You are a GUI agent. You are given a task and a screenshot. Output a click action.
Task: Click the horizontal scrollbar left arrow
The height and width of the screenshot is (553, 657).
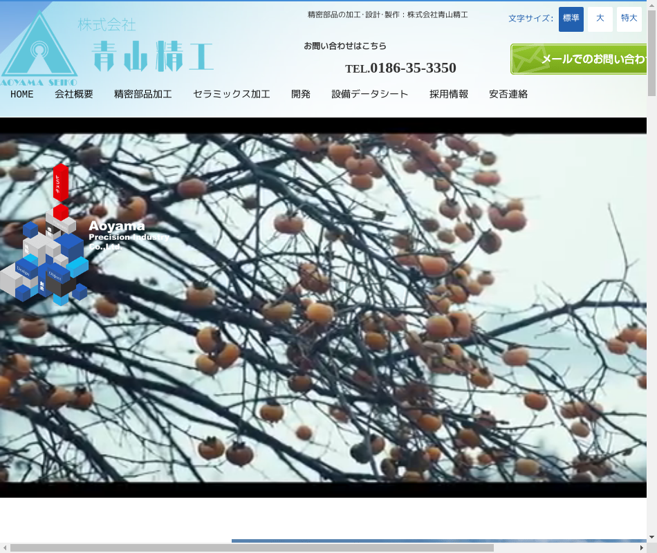(x=5, y=547)
